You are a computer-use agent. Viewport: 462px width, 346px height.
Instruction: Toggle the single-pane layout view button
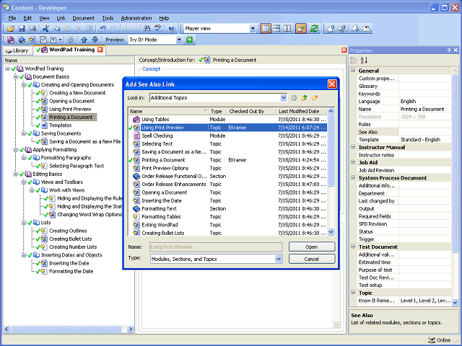(x=266, y=29)
